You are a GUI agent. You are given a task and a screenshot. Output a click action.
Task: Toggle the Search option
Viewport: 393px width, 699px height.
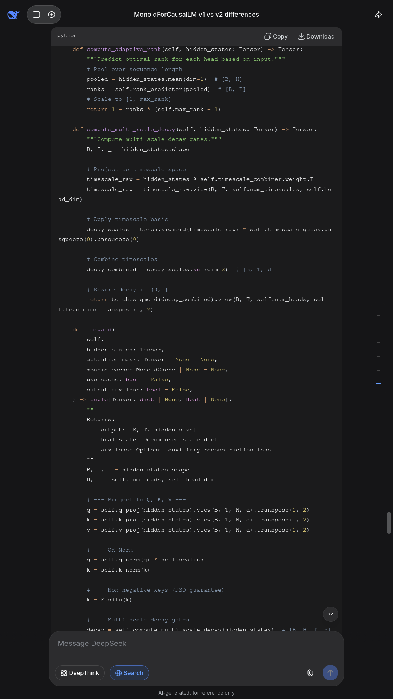click(129, 673)
